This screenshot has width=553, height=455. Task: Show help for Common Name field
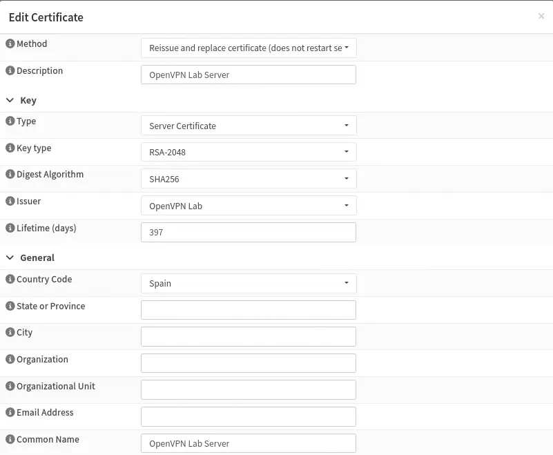point(10,440)
